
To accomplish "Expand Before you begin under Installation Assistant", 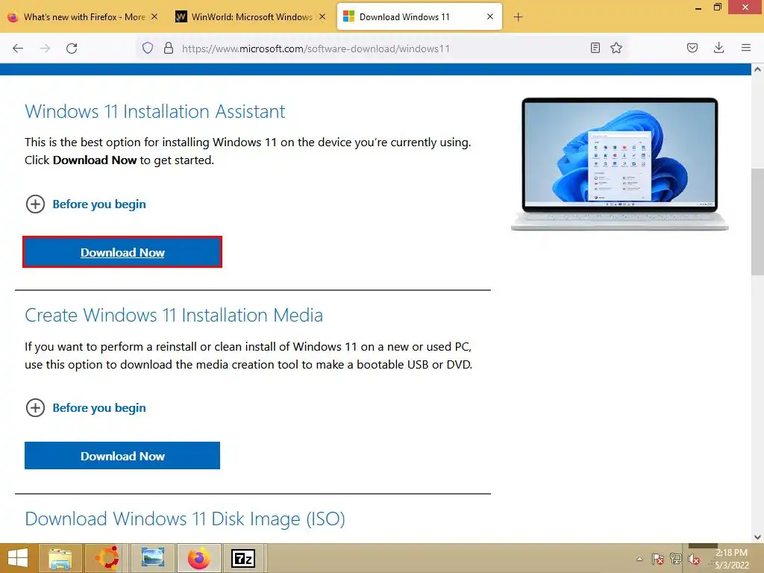I will point(86,204).
